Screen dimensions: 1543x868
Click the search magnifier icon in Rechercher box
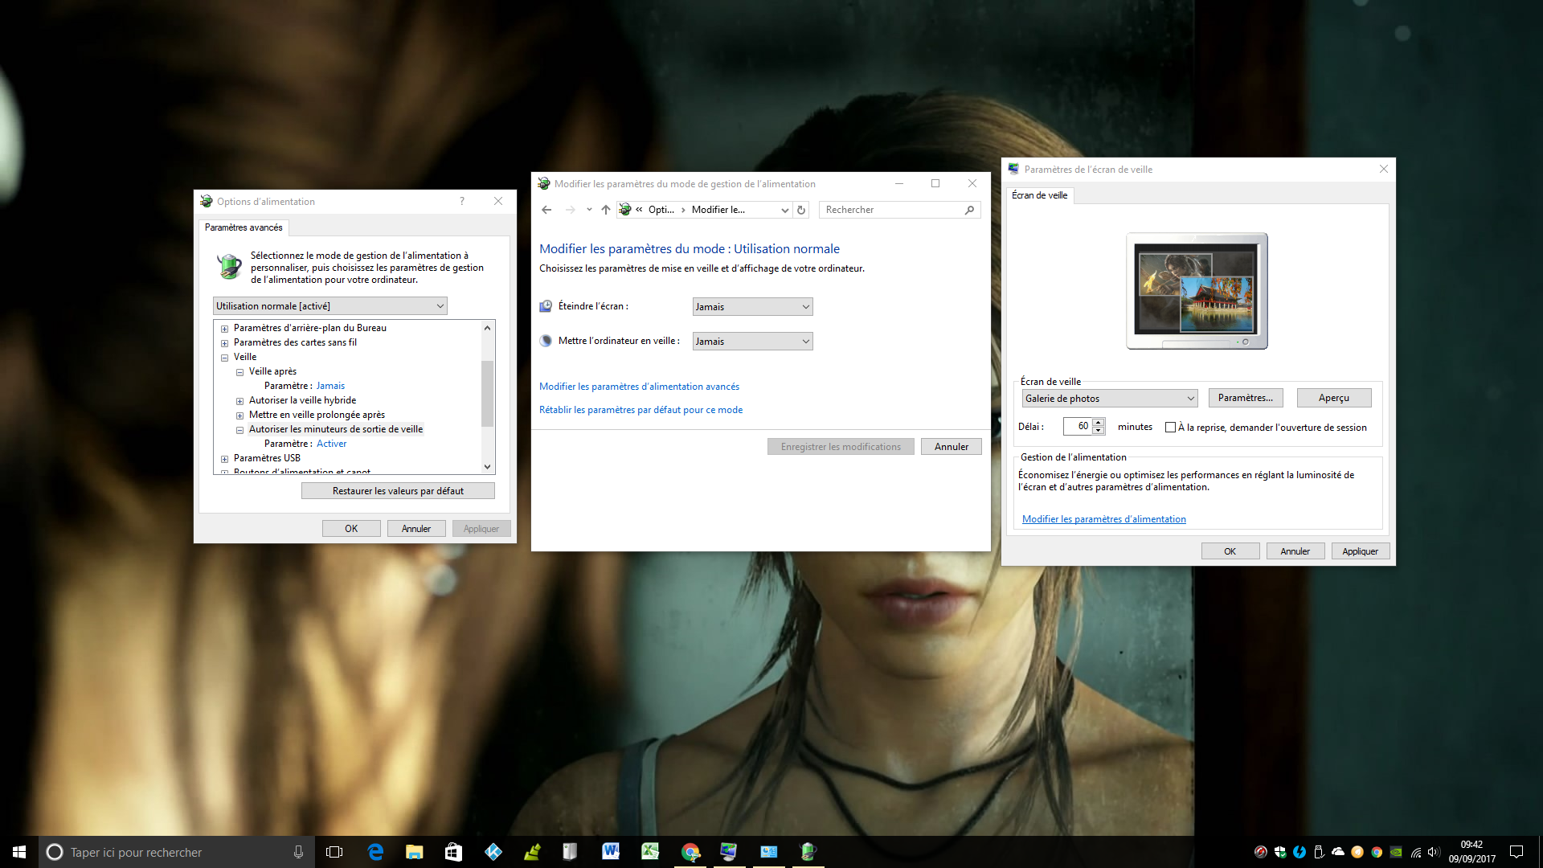pyautogui.click(x=969, y=210)
